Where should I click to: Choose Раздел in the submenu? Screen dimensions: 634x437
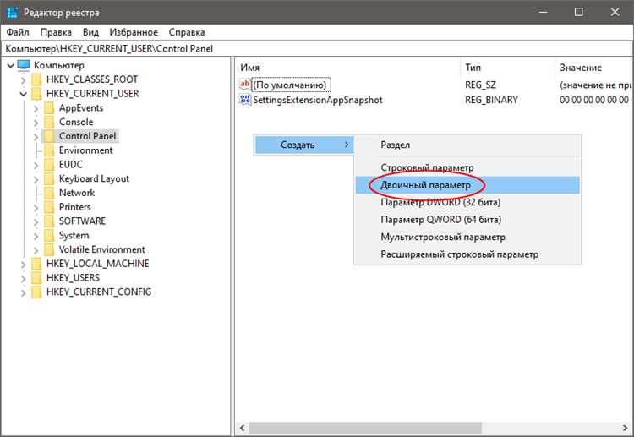467,145
